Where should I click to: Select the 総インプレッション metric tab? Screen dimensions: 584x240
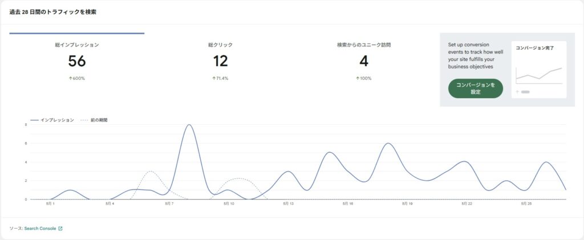point(76,60)
